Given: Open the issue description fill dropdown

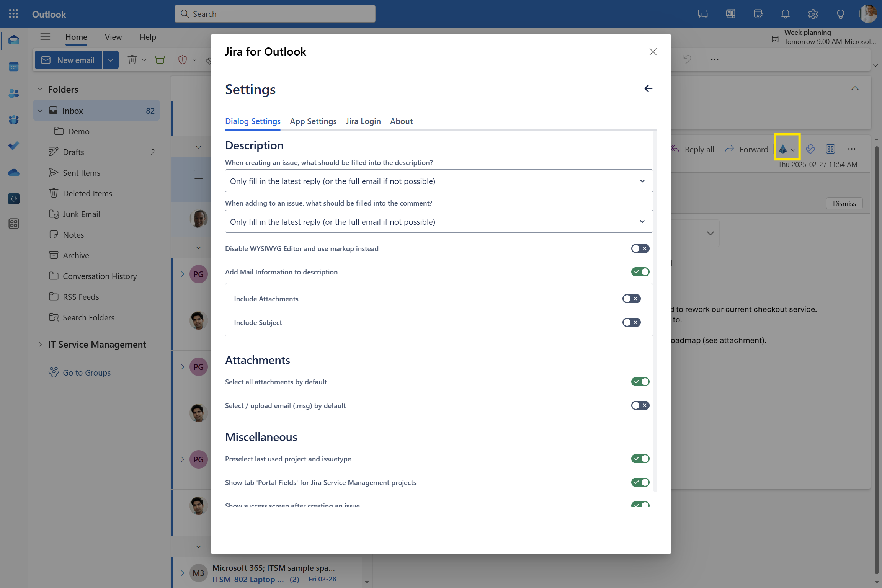Looking at the screenshot, I should [439, 181].
